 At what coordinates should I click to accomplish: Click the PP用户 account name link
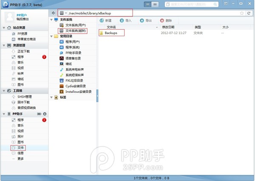click(x=22, y=15)
